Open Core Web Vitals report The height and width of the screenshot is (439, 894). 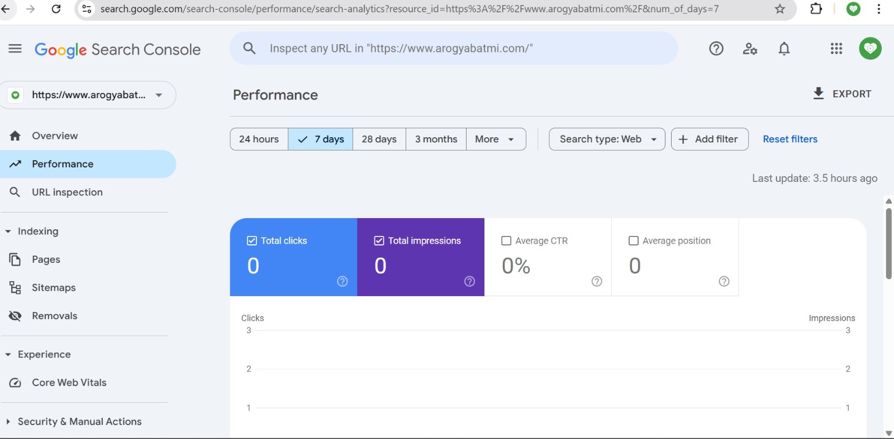pos(88,383)
